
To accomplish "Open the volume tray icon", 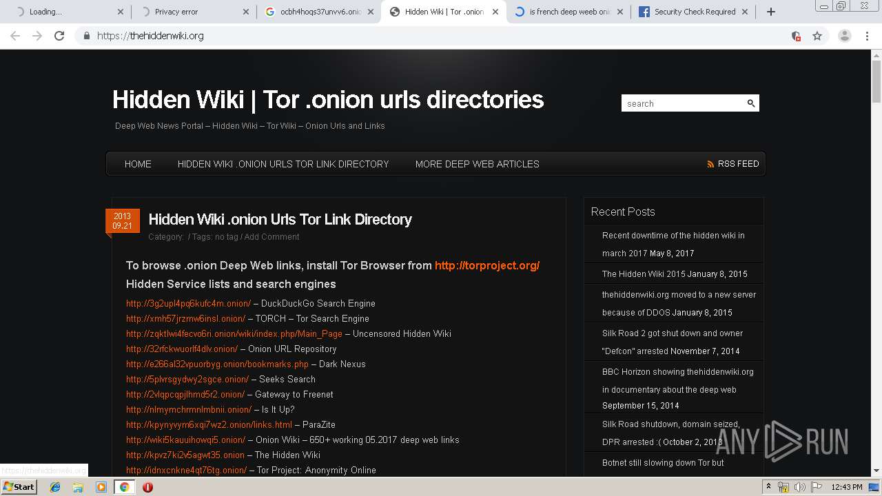I will tap(800, 487).
